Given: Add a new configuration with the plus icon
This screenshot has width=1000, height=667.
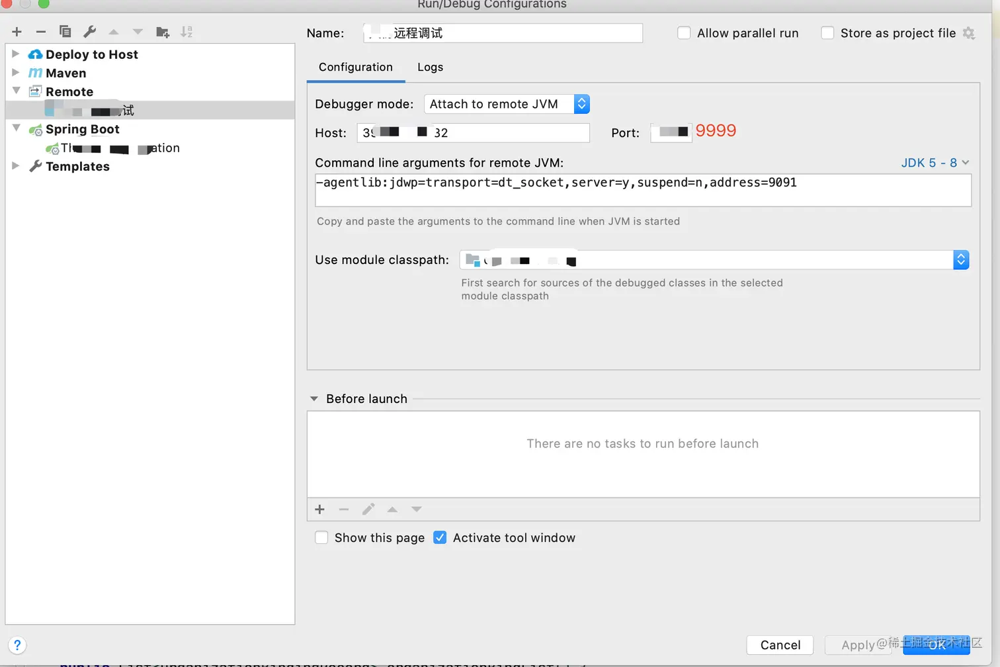Looking at the screenshot, I should click(x=17, y=32).
